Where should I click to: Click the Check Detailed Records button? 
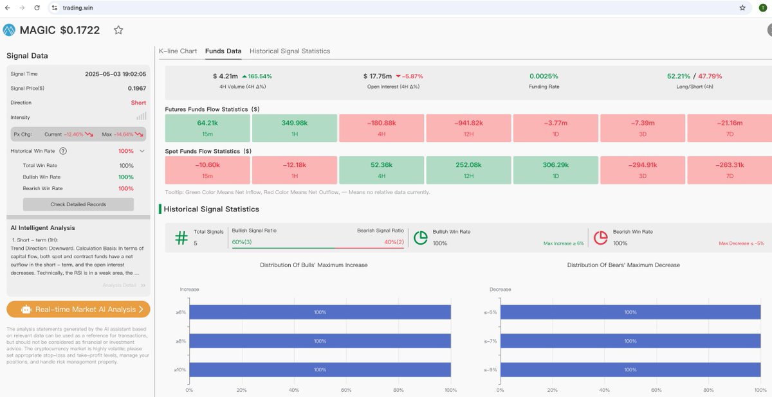pyautogui.click(x=78, y=204)
